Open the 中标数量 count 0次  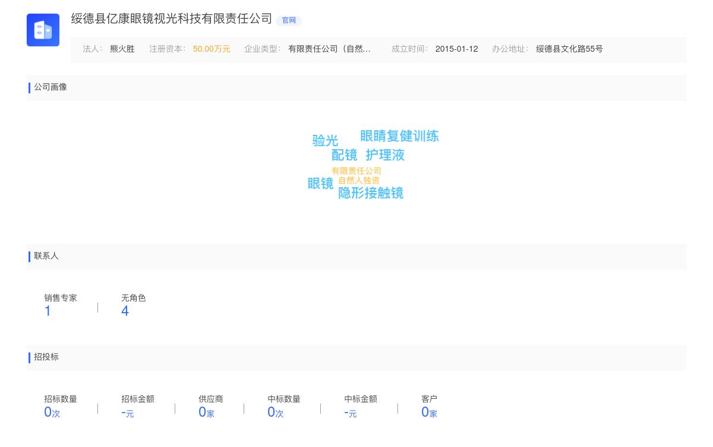pos(275,413)
